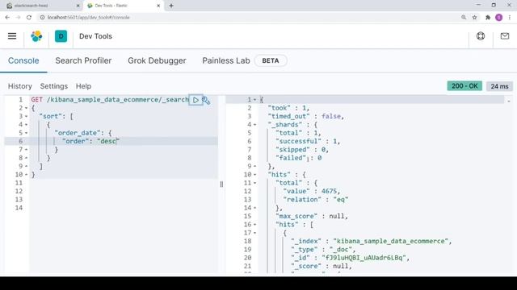Open the help lifebuoy icon
The width and height of the screenshot is (517, 290).
[x=481, y=36]
